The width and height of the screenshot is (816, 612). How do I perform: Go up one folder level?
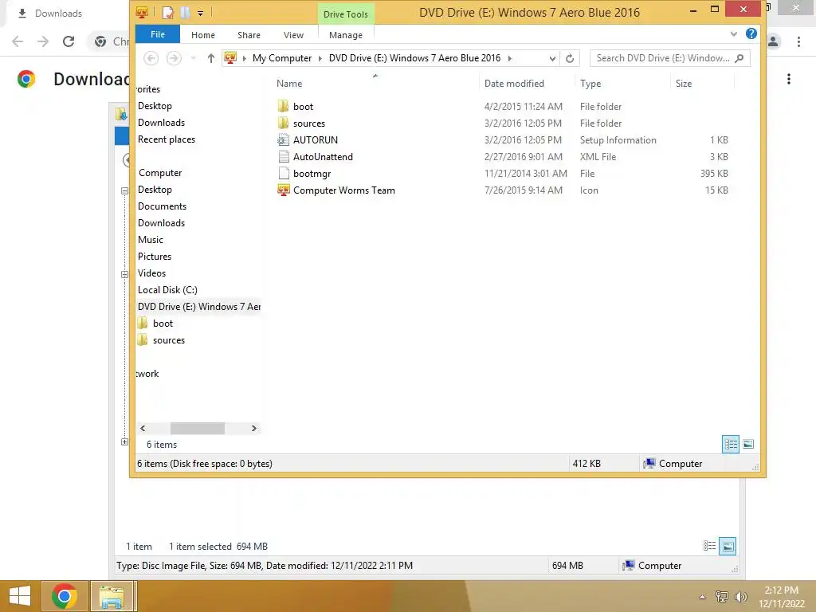(x=210, y=58)
